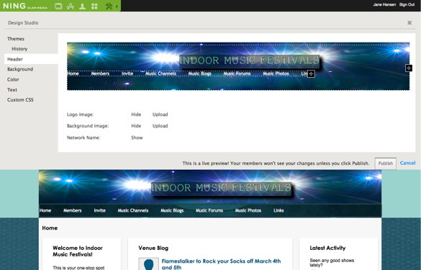Hide the Background Image

coord(136,126)
